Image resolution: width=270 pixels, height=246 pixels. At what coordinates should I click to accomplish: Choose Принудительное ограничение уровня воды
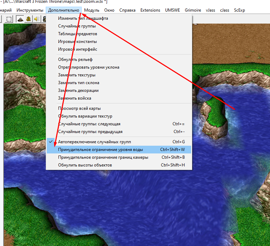click(119, 150)
